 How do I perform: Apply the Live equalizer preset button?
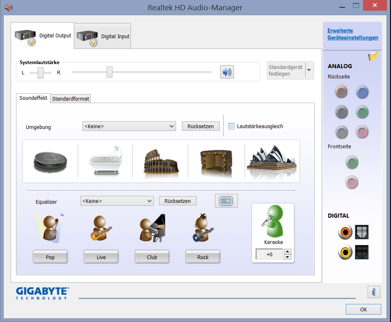coord(101,257)
